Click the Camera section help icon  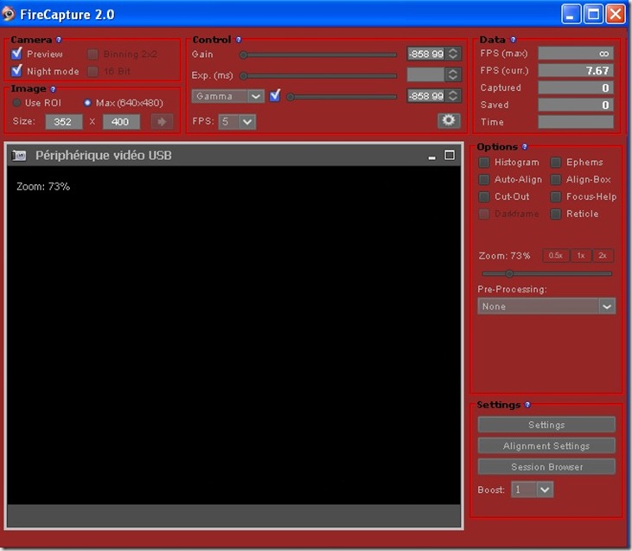click(59, 40)
